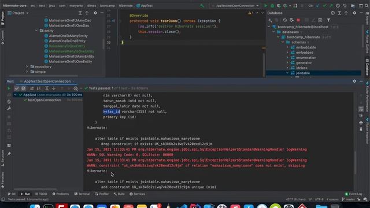Toggle show passed tests checkmark
The height and width of the screenshot is (208, 370).
(17, 88)
